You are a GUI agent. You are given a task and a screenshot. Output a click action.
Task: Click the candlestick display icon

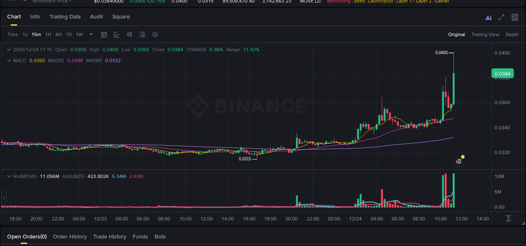pyautogui.click(x=129, y=34)
